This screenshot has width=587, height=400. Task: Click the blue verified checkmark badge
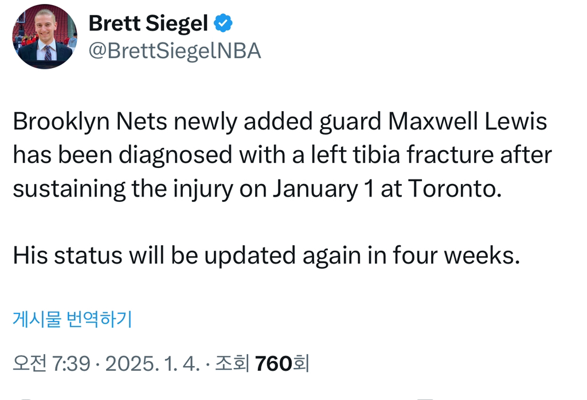coord(223,23)
